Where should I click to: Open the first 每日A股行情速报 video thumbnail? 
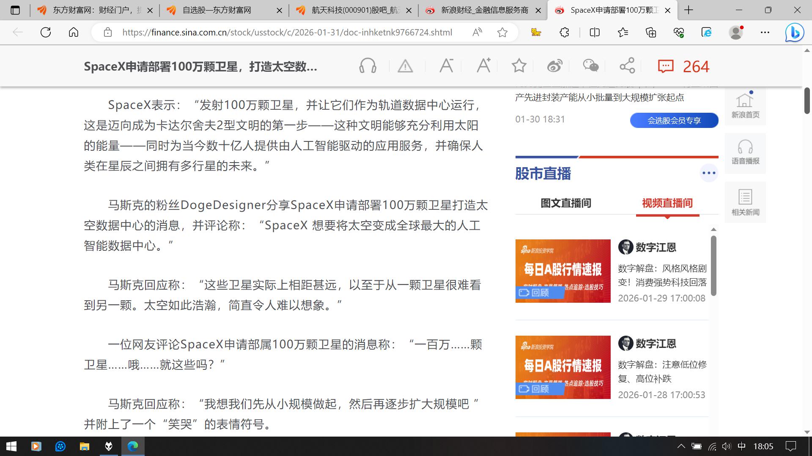click(x=562, y=271)
